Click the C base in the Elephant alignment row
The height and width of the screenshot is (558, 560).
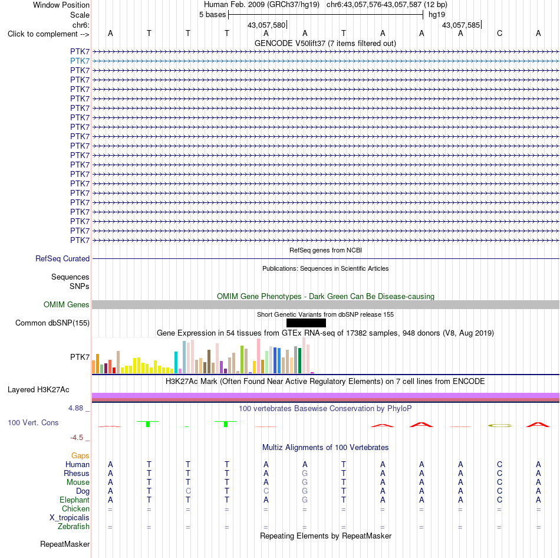pos(500,500)
